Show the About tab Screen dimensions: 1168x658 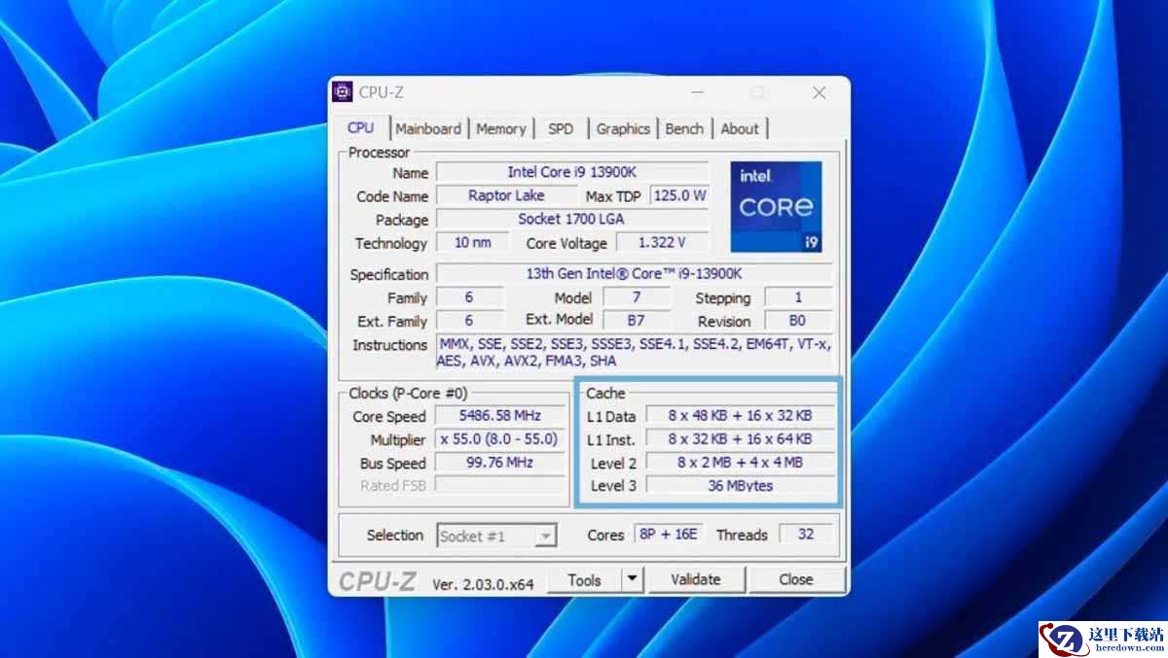click(740, 128)
